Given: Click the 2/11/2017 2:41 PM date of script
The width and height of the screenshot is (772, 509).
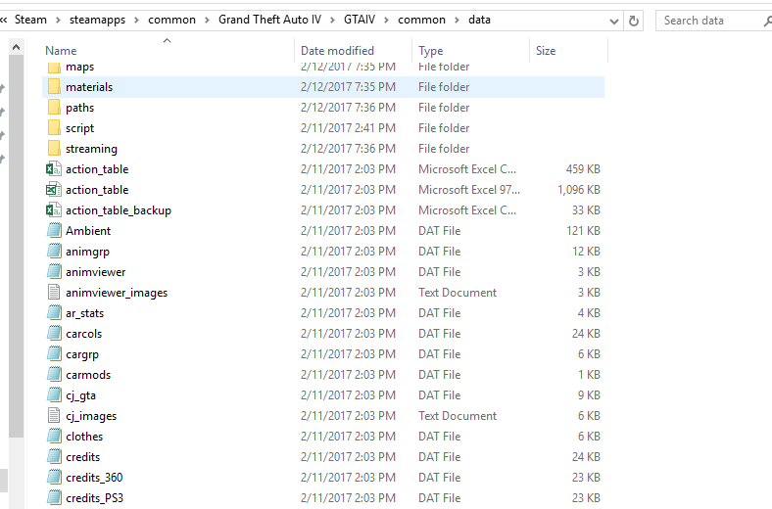Looking at the screenshot, I should point(348,128).
